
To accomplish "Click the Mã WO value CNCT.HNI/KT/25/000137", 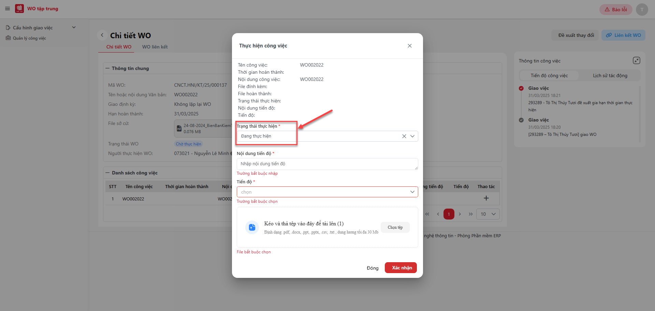I will click(x=200, y=85).
